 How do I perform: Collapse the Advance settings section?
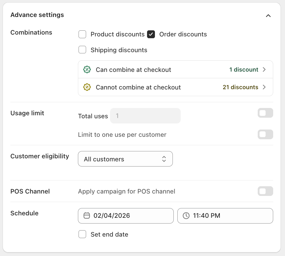click(268, 16)
